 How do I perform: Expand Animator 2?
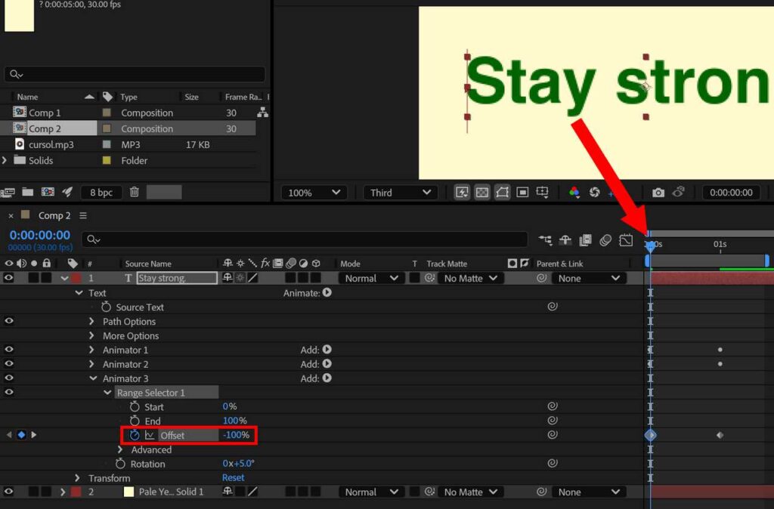[x=91, y=364]
